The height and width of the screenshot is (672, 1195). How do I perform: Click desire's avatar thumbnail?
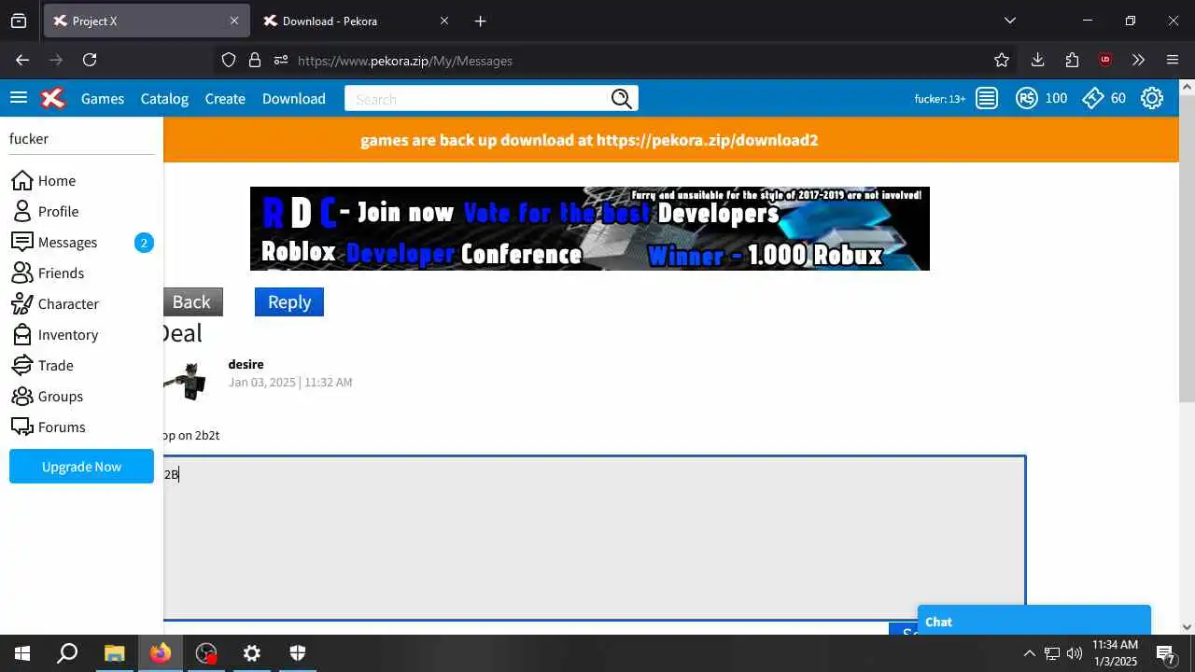tap(187, 381)
